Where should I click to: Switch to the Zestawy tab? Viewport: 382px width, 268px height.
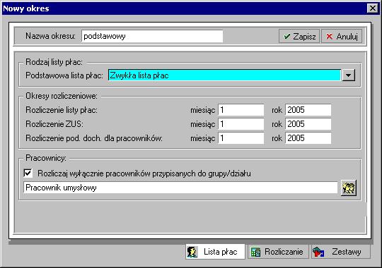[x=341, y=252]
